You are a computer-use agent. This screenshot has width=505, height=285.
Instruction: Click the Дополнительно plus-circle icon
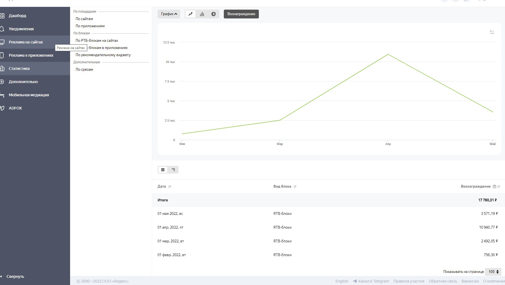(x=2, y=82)
